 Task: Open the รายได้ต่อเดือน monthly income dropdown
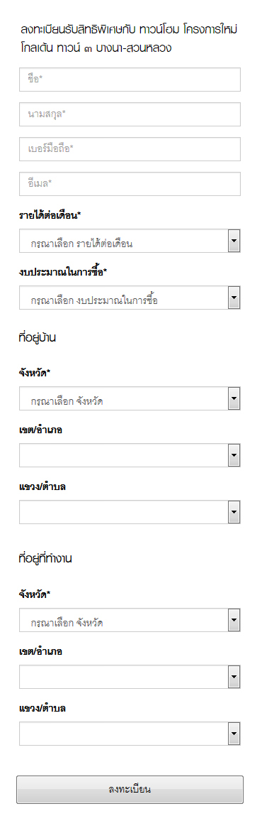[130, 241]
